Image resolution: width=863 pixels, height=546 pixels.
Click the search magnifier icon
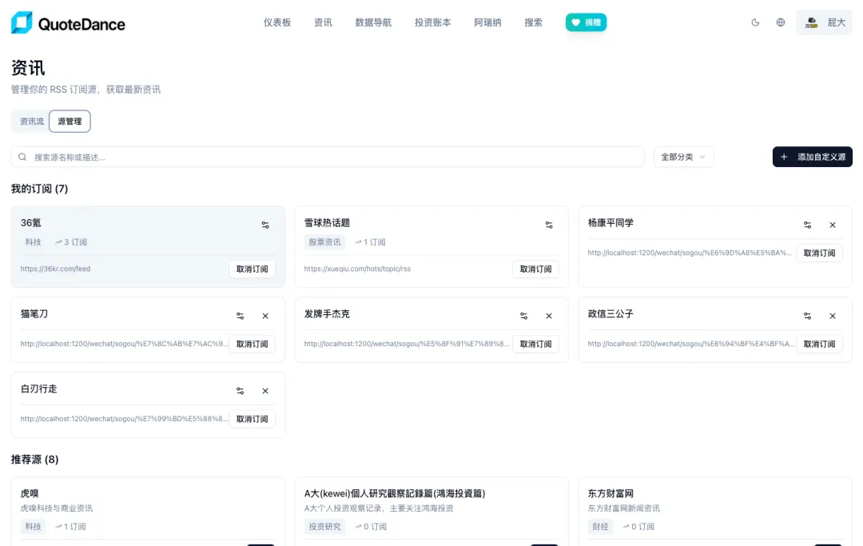22,157
